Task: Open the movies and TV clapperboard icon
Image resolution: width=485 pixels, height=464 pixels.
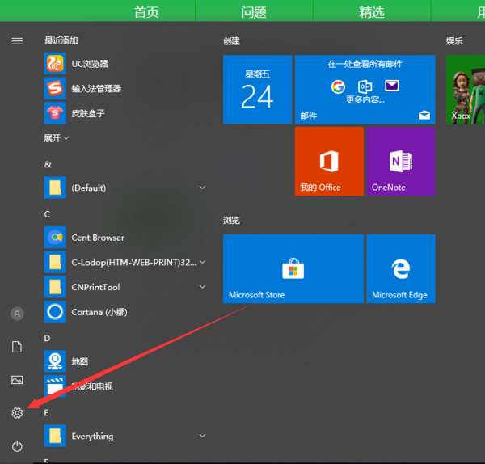Action: pos(55,386)
